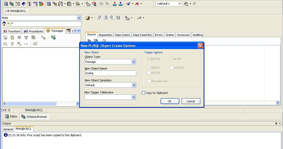Open the Object Type dropdown showing Package
The height and width of the screenshot is (149, 283).
134,62
